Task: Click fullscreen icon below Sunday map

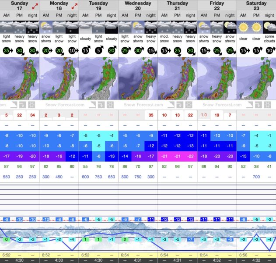Action: coord(31,105)
